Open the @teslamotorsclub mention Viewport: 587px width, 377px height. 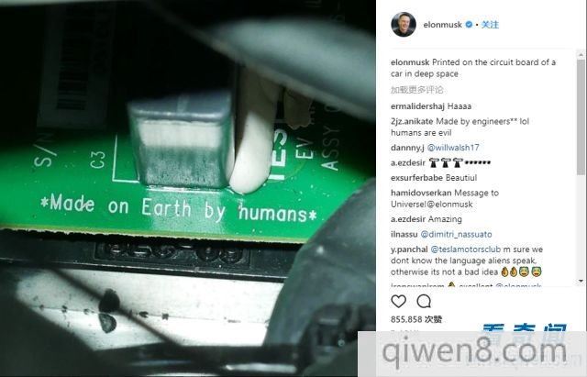tap(465, 249)
